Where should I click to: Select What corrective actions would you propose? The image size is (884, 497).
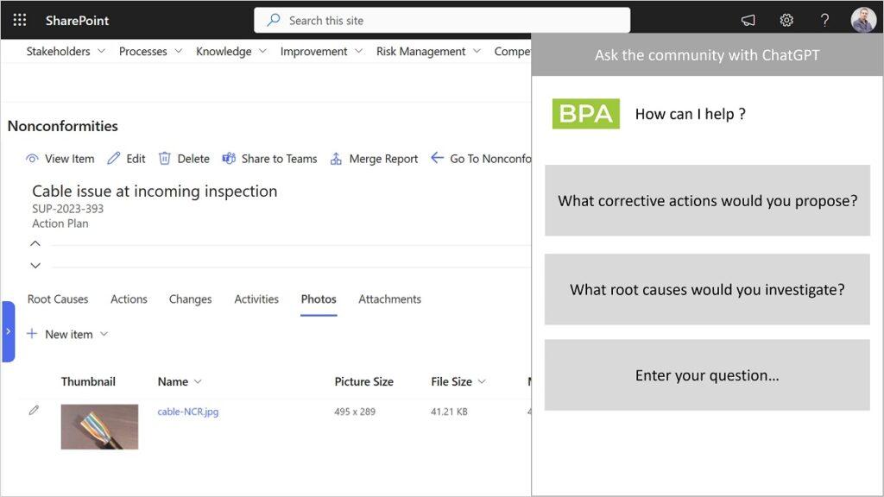point(707,200)
